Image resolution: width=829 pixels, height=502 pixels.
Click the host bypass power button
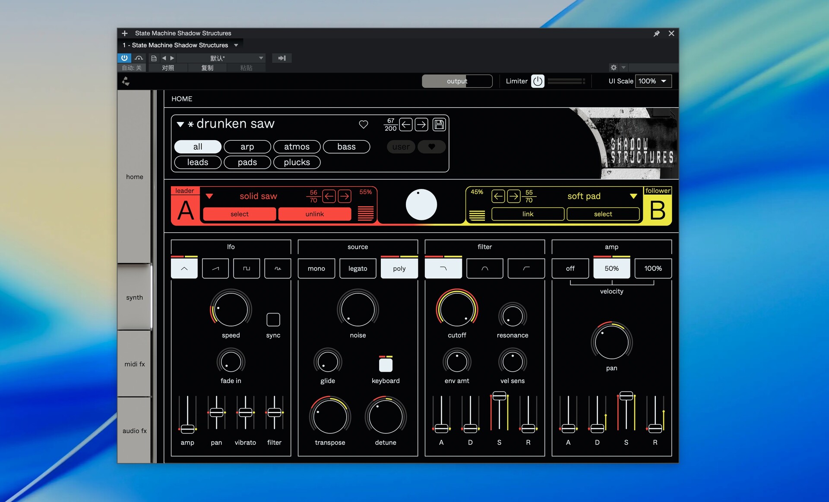click(124, 58)
